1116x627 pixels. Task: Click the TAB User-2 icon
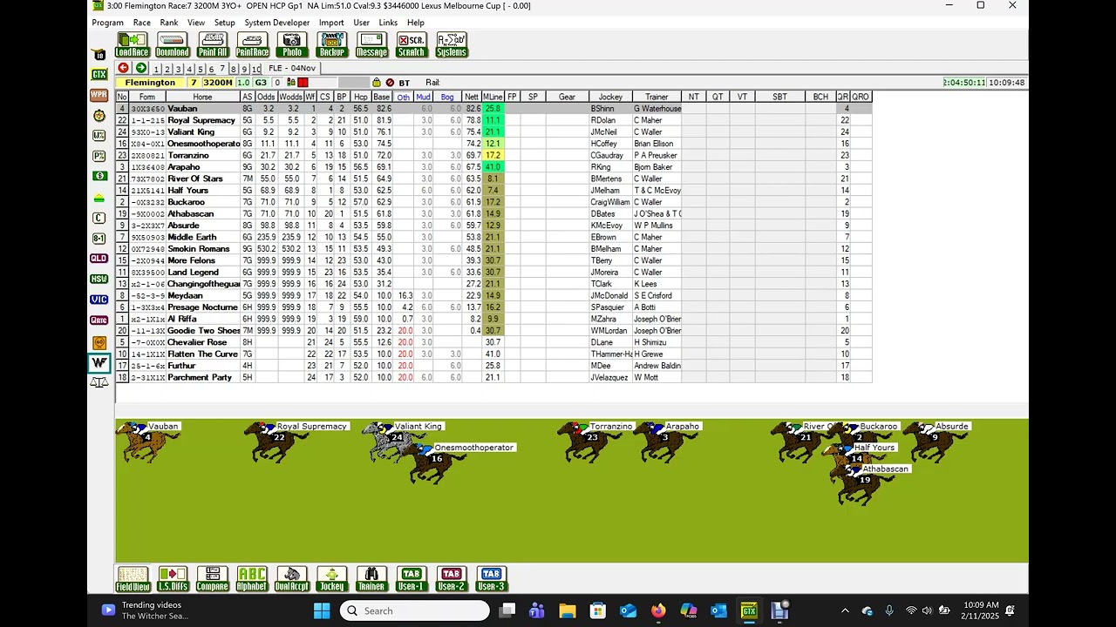coord(451,579)
